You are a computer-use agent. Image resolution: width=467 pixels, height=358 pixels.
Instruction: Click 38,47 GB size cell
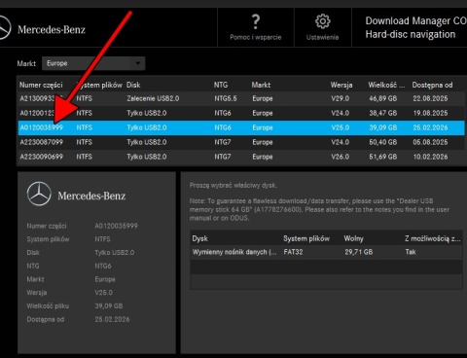coord(383,113)
